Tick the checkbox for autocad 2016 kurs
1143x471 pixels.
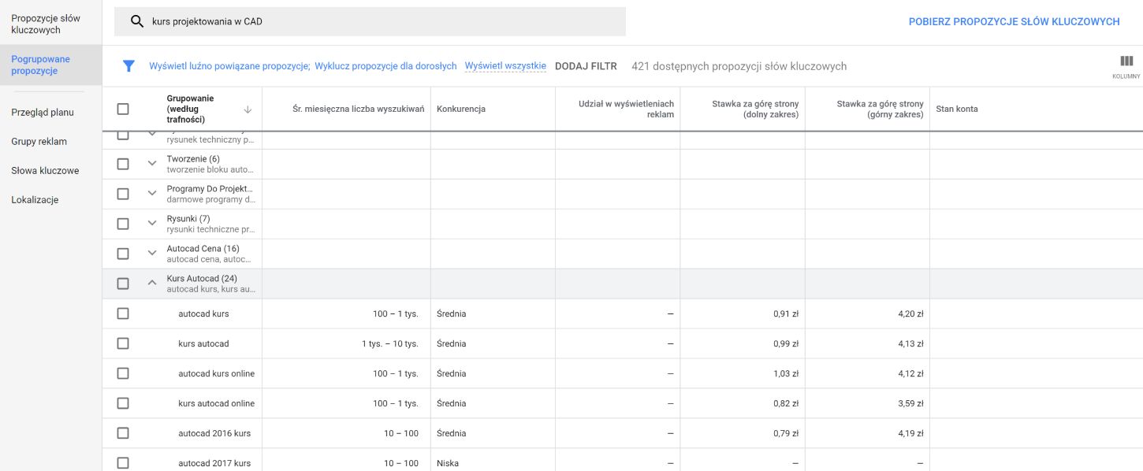pos(123,433)
